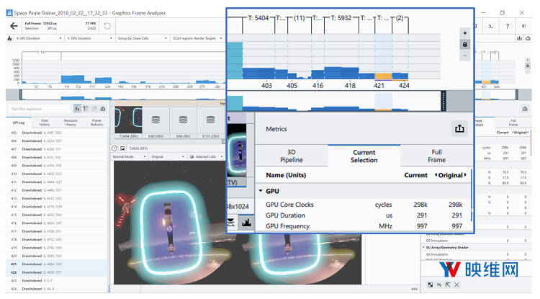The height and width of the screenshot is (299, 540).
Task: Open the Chart regions: Render Targets dropdown
Action: (x=199, y=38)
